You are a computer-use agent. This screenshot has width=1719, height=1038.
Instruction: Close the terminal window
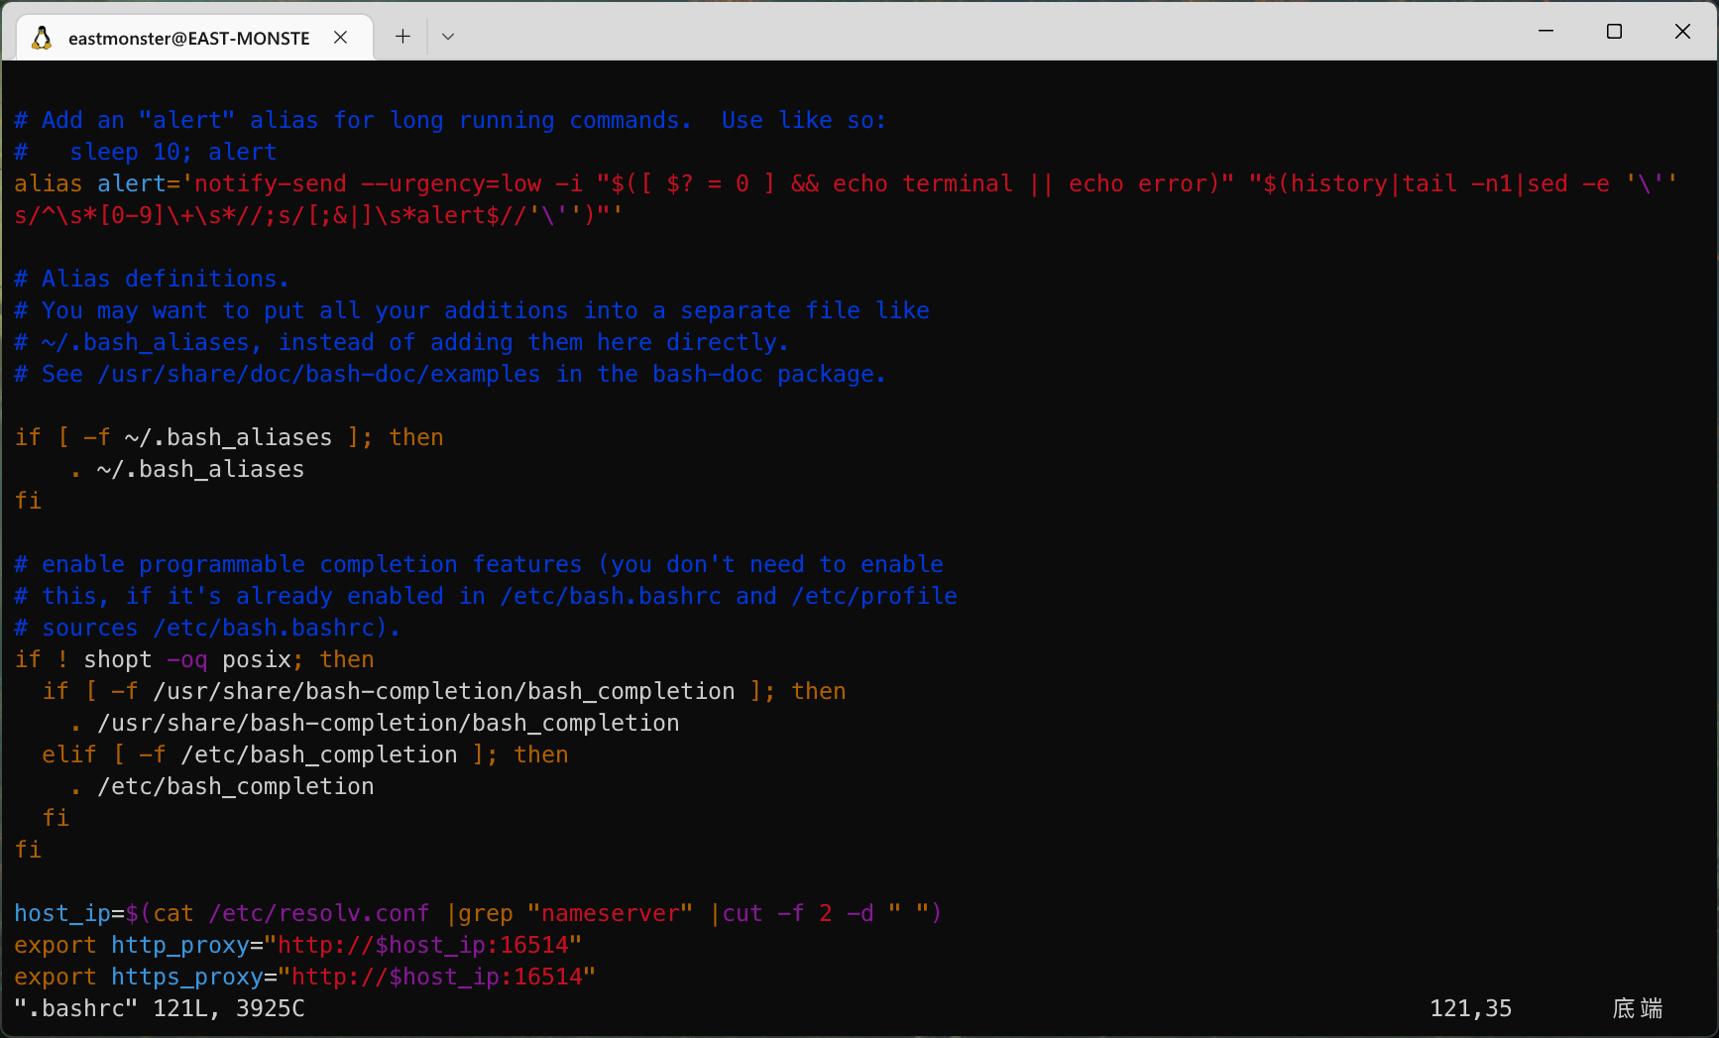[x=1682, y=31]
